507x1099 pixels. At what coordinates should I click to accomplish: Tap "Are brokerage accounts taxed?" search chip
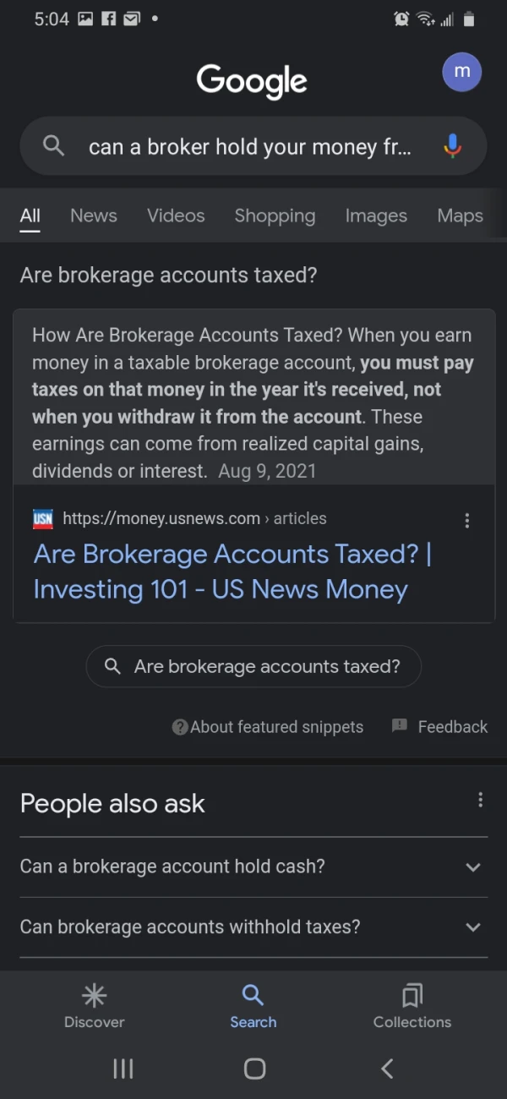[x=253, y=667]
